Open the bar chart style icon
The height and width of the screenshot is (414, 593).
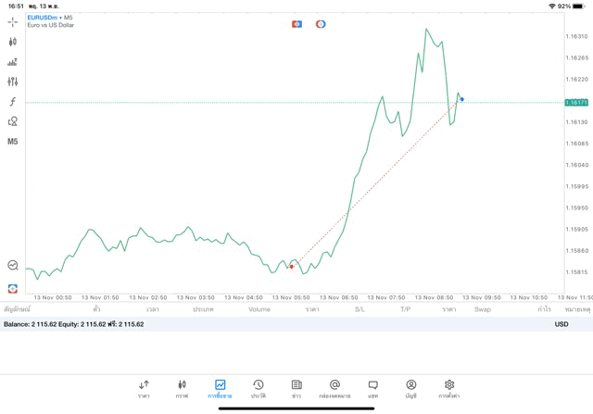coord(12,62)
